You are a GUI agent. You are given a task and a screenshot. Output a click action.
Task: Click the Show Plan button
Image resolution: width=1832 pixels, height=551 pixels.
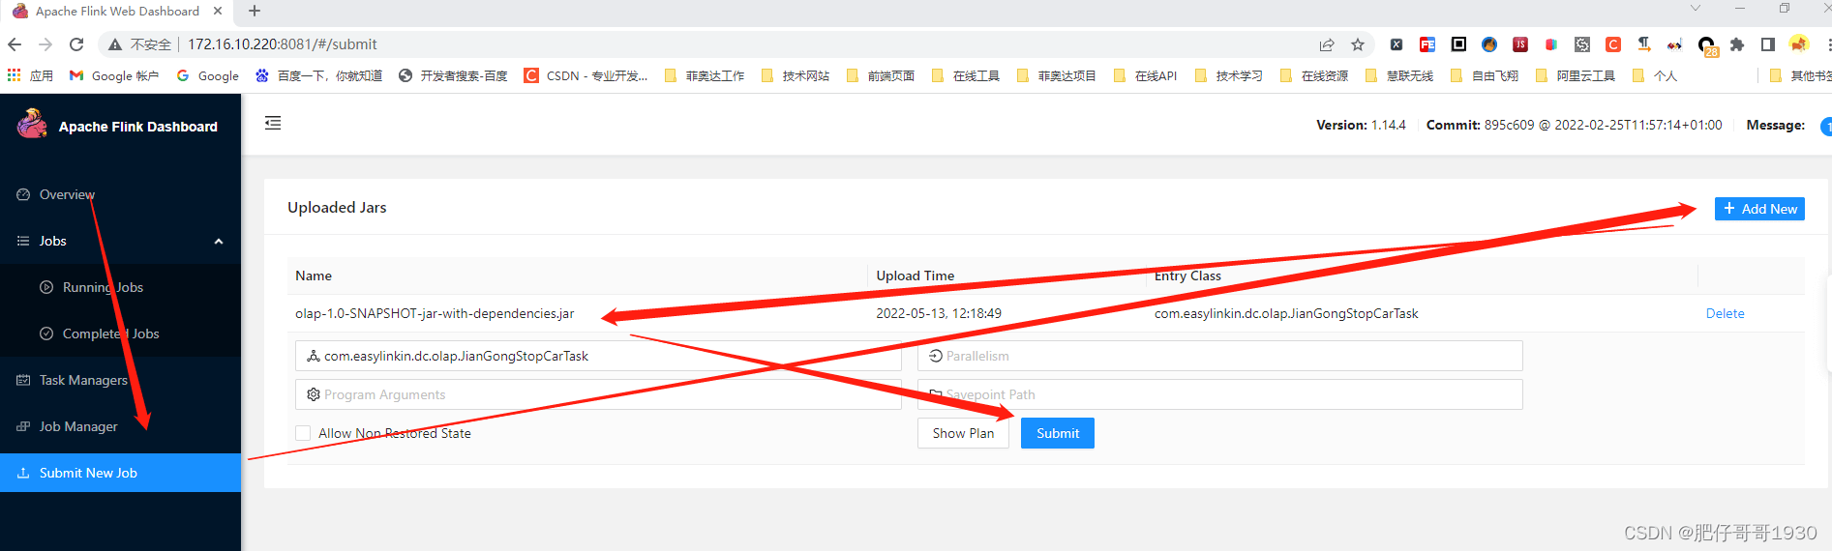[963, 433]
